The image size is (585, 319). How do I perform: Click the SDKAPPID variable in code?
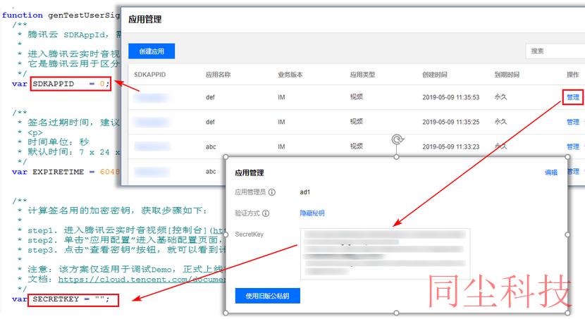[54, 84]
